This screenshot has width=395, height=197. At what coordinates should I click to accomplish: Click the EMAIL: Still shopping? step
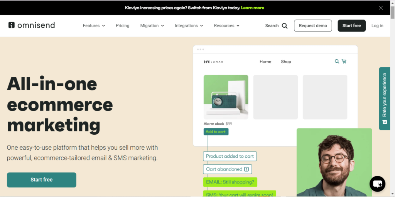pyautogui.click(x=230, y=182)
